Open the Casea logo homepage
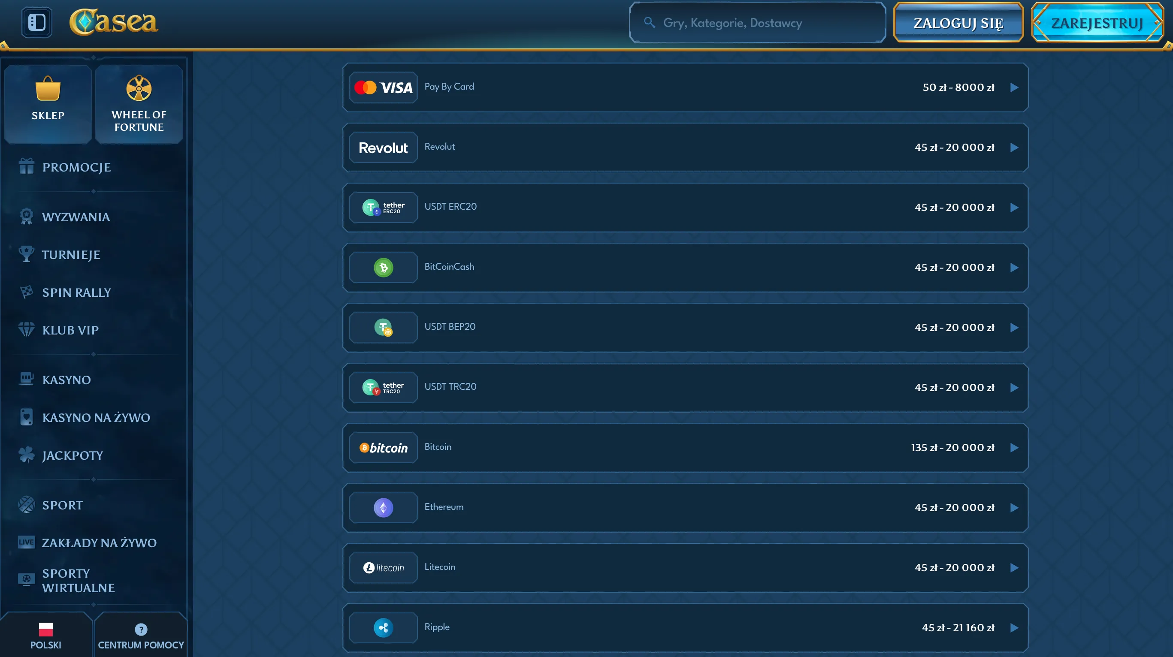 (113, 22)
